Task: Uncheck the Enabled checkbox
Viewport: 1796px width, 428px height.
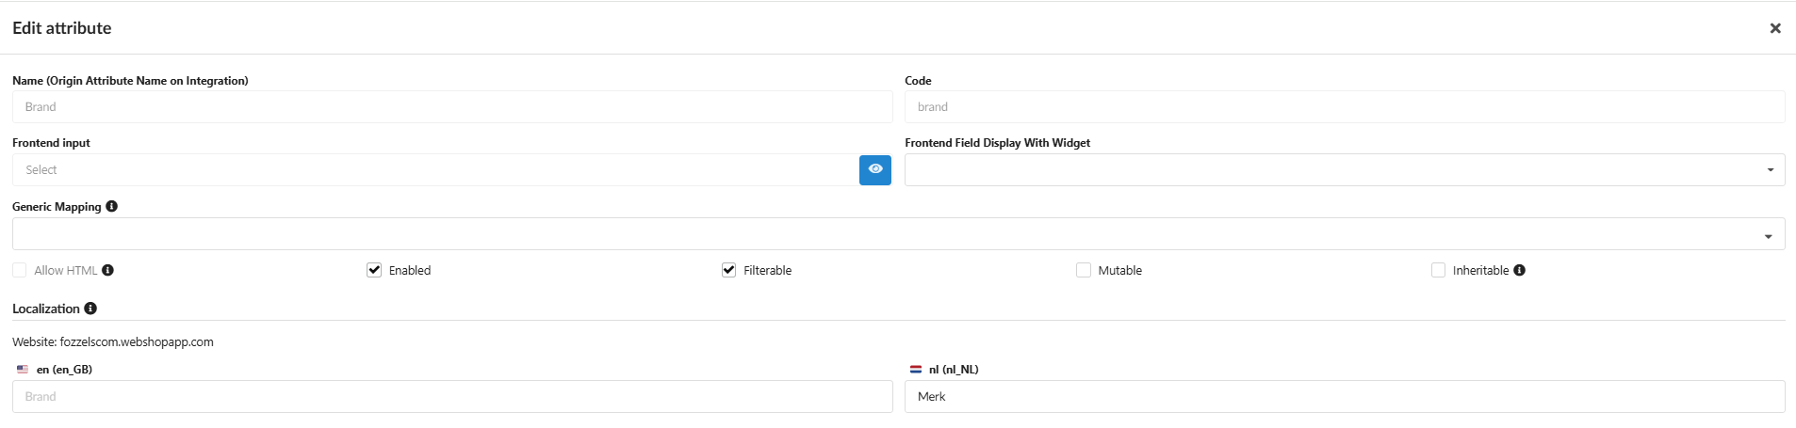Action: [x=374, y=270]
